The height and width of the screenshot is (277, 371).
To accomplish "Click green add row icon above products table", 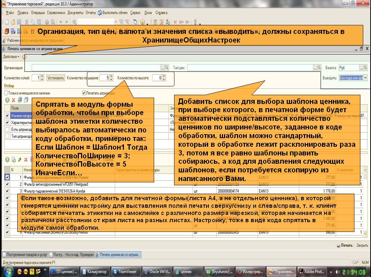I will point(7,159).
